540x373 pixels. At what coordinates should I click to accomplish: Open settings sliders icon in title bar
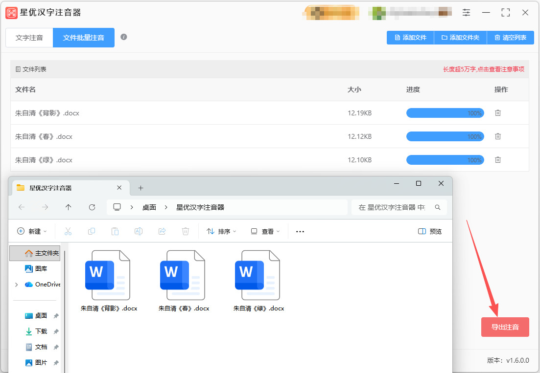pos(466,13)
